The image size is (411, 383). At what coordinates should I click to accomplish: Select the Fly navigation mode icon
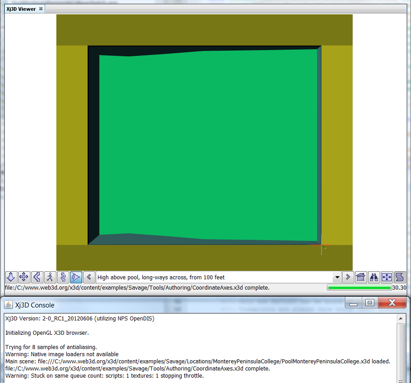11,277
